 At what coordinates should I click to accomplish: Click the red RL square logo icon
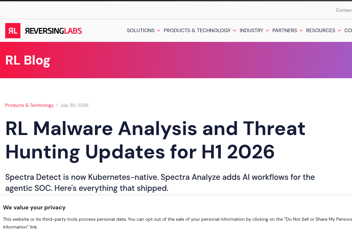(13, 31)
